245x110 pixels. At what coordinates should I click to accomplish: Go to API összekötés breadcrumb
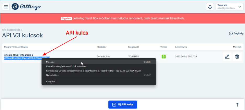pos(11,30)
